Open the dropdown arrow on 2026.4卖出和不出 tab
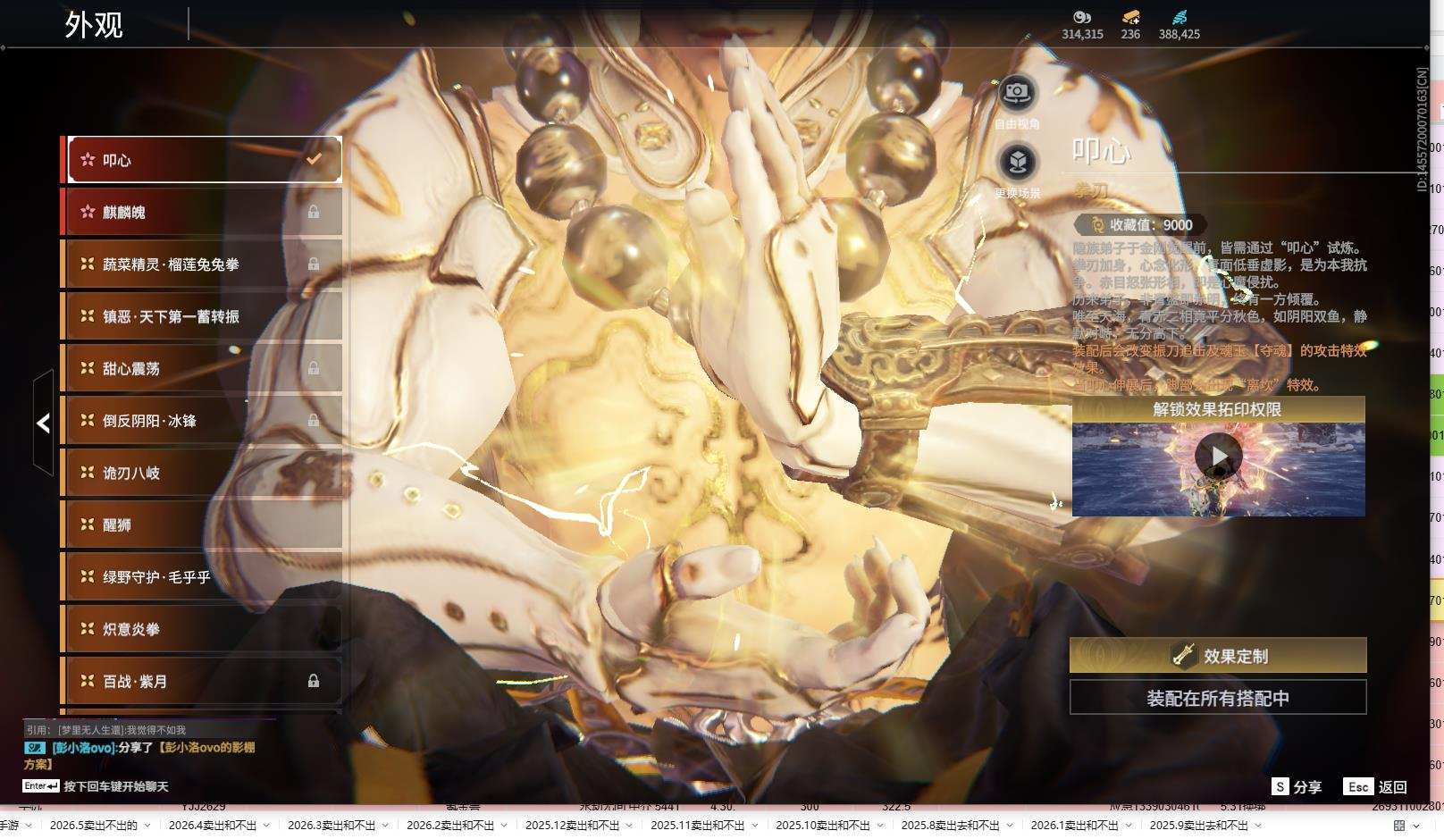The width and height of the screenshot is (1444, 839). tap(265, 826)
